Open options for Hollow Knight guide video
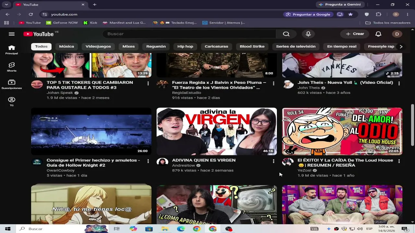The height and width of the screenshot is (233, 415). (x=148, y=161)
